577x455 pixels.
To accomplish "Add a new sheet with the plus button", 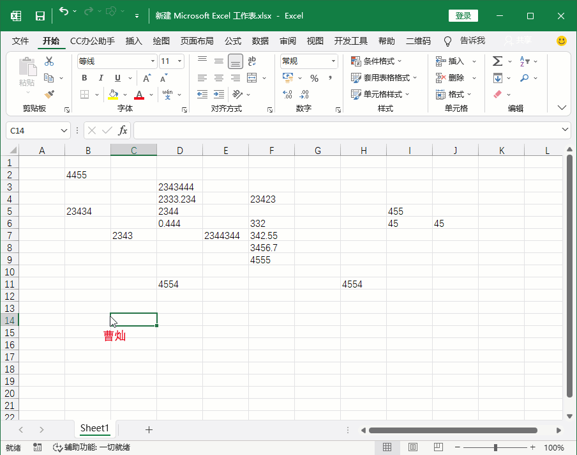I will click(149, 429).
